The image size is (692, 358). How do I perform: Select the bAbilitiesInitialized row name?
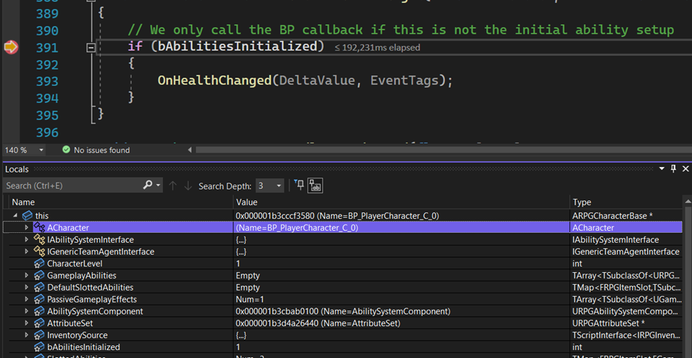83,347
